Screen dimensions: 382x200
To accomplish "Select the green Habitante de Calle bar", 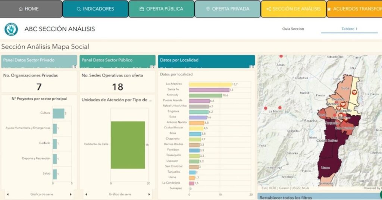I will 128,144.
